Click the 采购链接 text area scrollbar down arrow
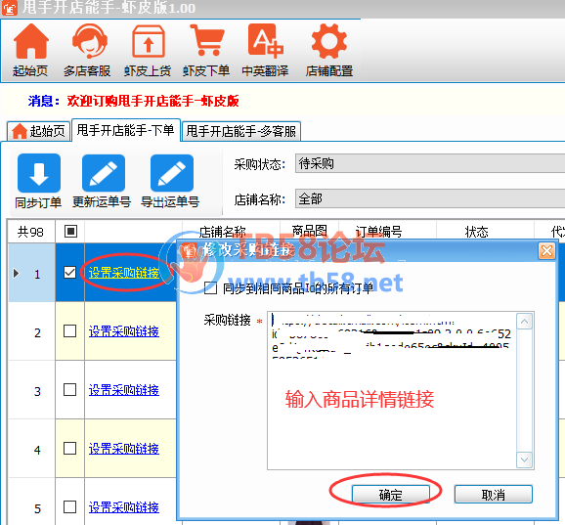 pos(524,459)
